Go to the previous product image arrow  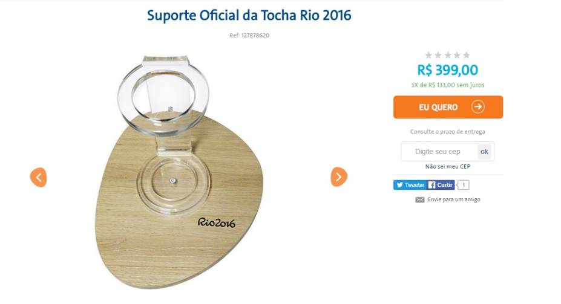[x=38, y=177]
